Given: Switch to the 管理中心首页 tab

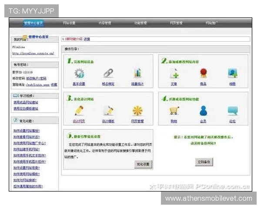Looking at the screenshot, I should click(x=33, y=23).
